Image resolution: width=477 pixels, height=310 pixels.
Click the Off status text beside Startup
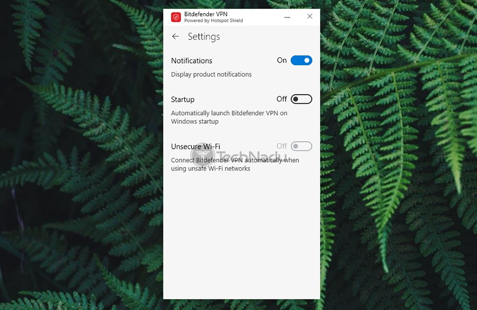[281, 99]
